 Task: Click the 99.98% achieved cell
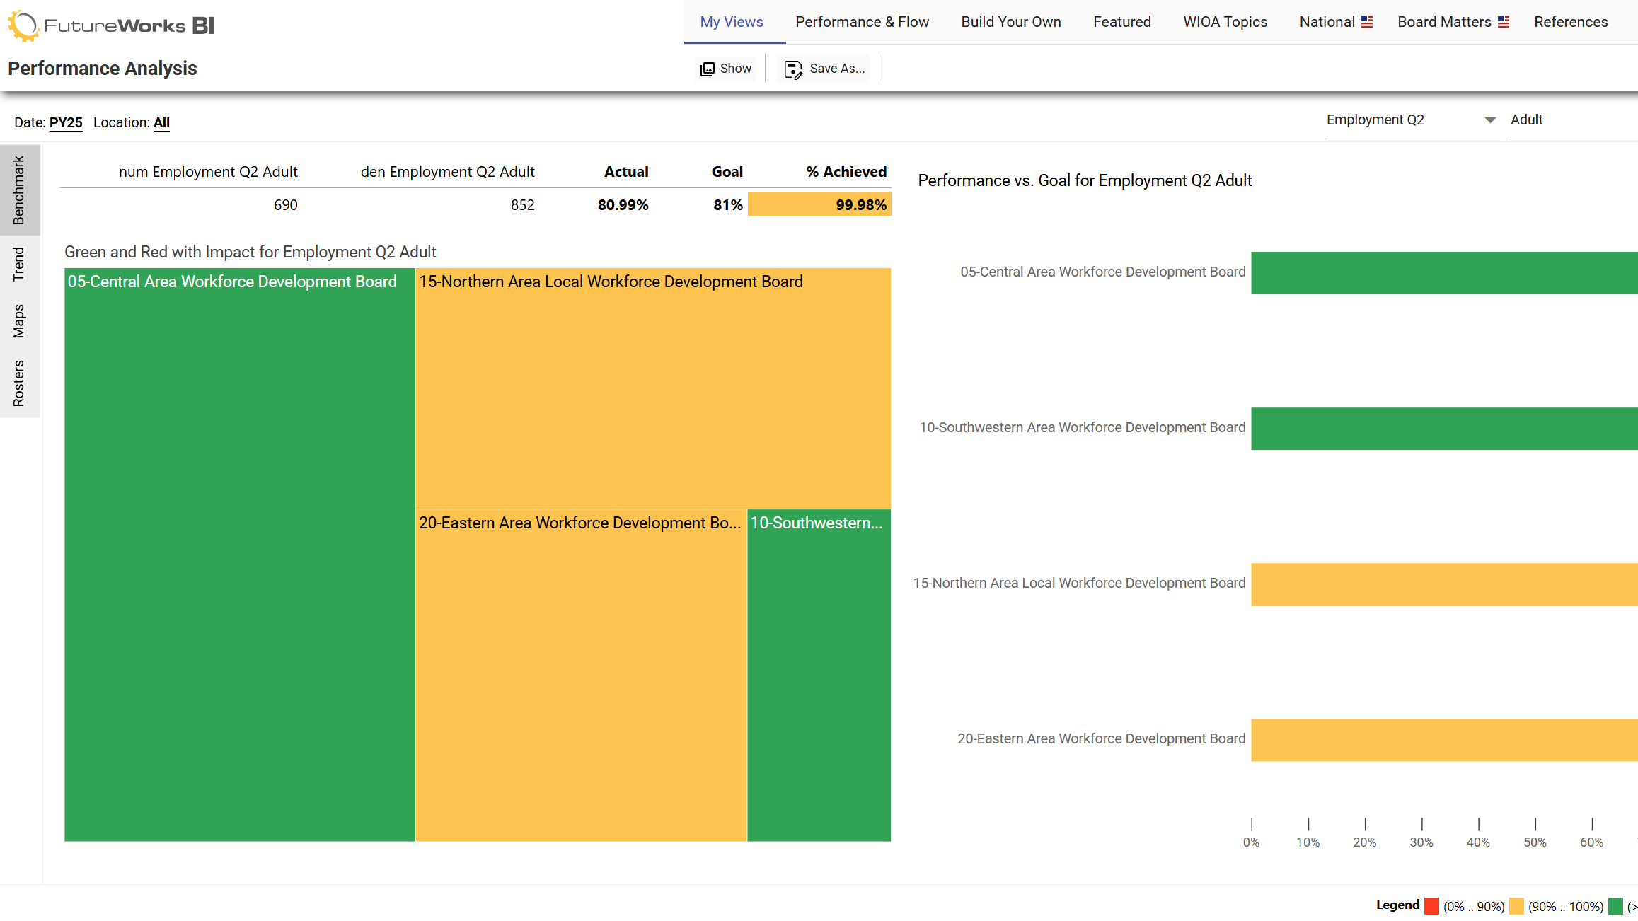coord(819,204)
